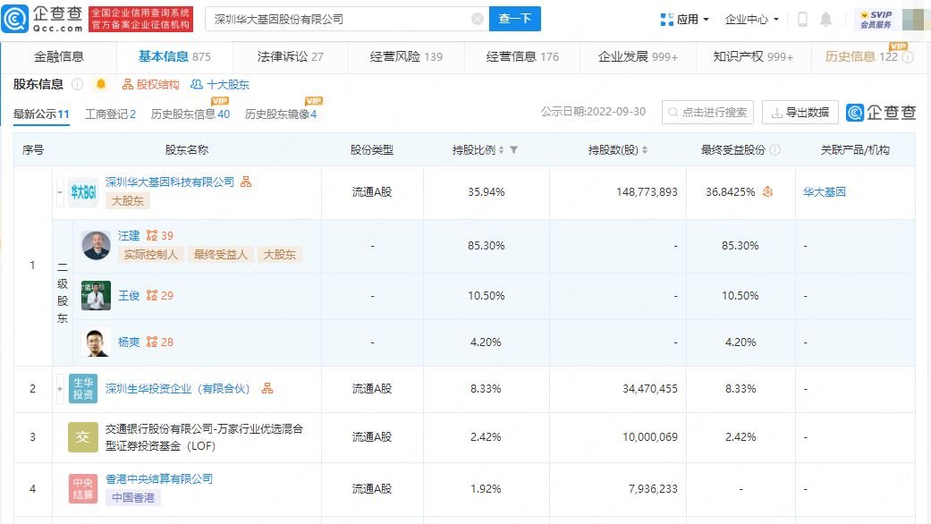Open notifications bell in the header
931x524 pixels.
[825, 20]
